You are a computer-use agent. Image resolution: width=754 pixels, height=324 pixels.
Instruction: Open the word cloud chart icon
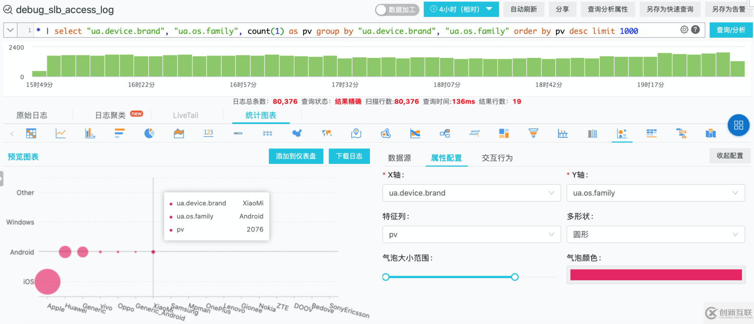pos(474,133)
